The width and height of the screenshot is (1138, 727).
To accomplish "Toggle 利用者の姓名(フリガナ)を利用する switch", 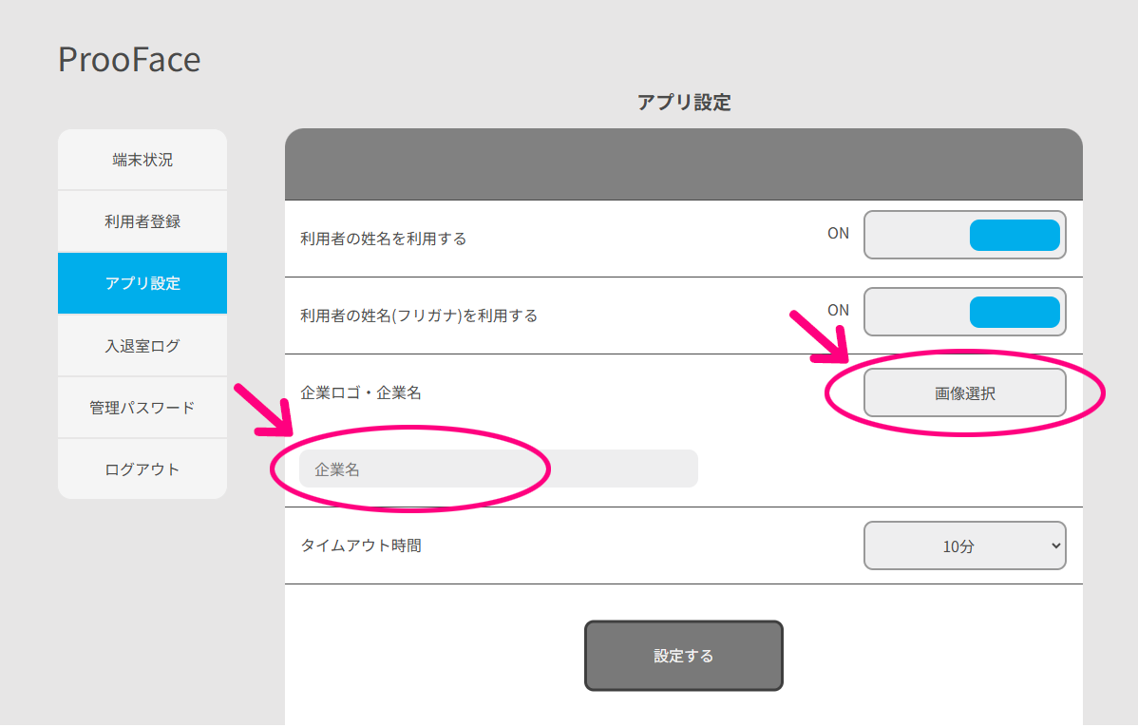I will [964, 312].
